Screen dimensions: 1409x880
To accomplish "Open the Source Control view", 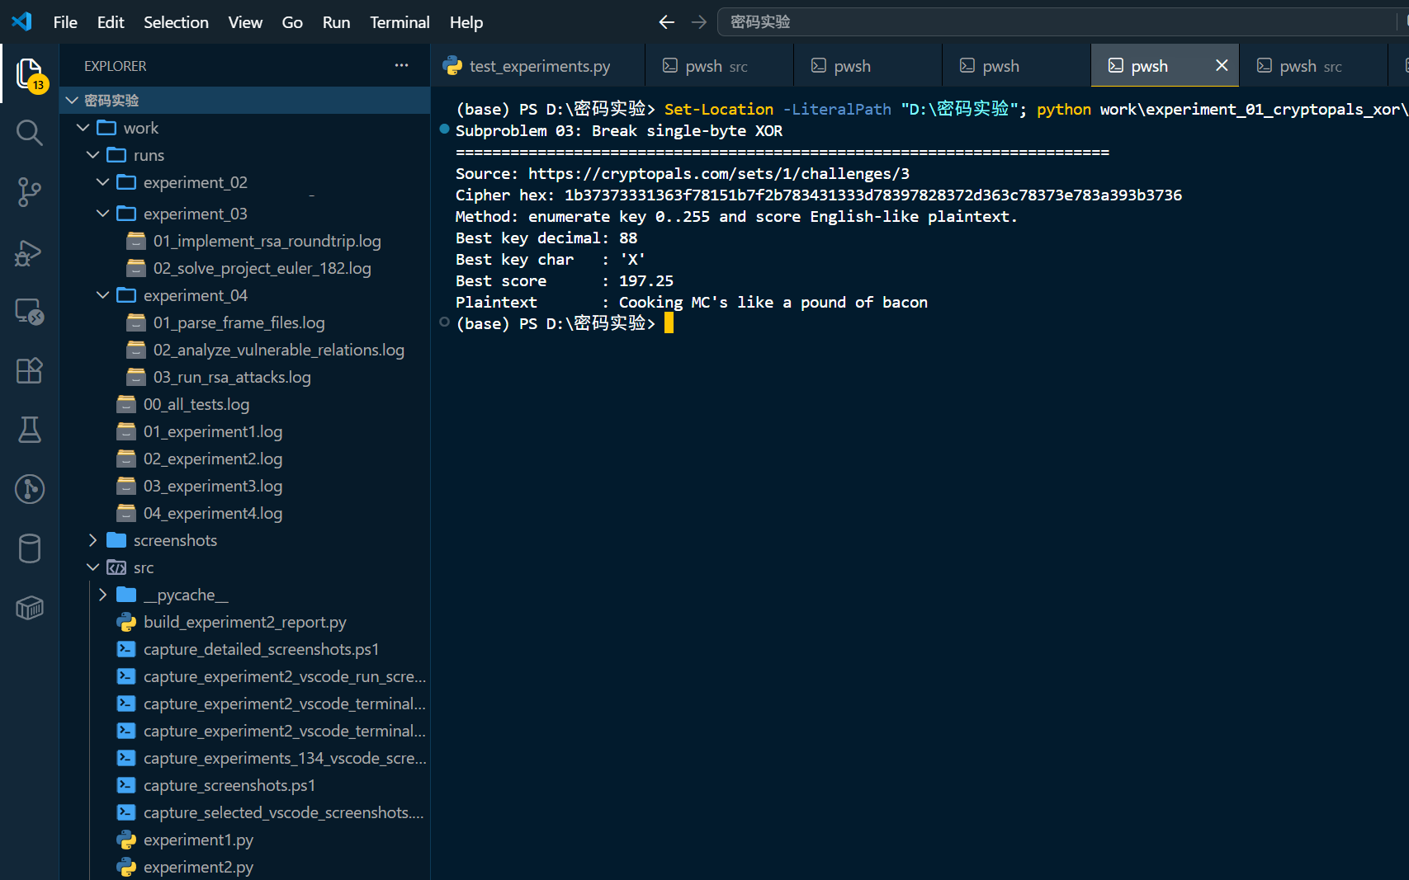I will click(30, 192).
